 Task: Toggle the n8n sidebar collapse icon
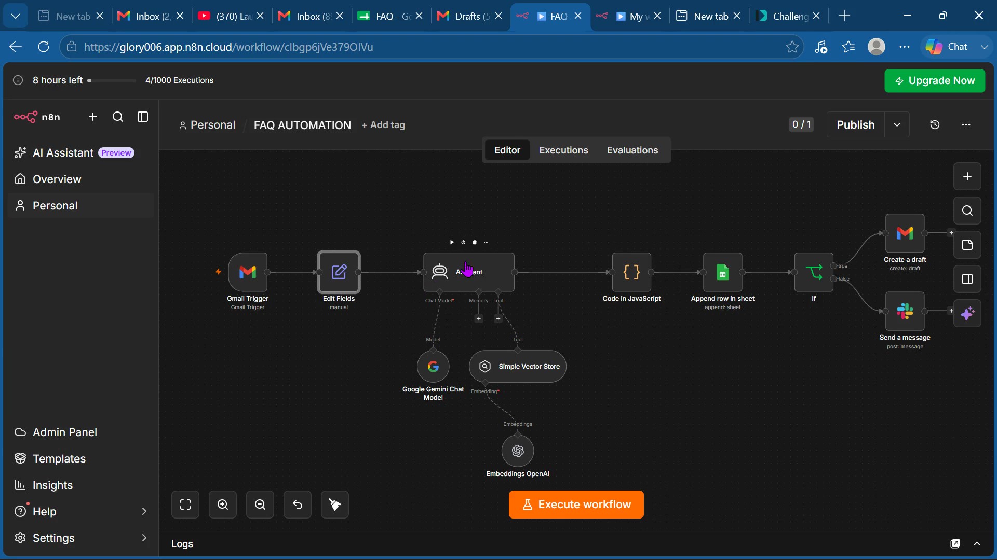click(143, 117)
